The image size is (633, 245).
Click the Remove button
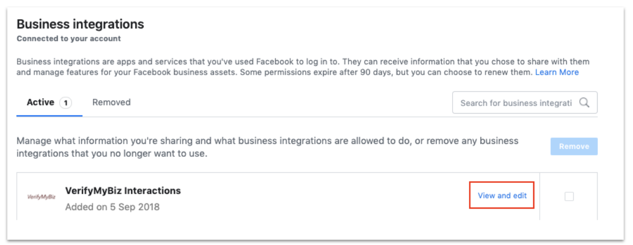pos(574,146)
